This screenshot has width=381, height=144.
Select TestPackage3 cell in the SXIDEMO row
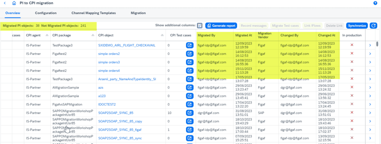pos(63,45)
